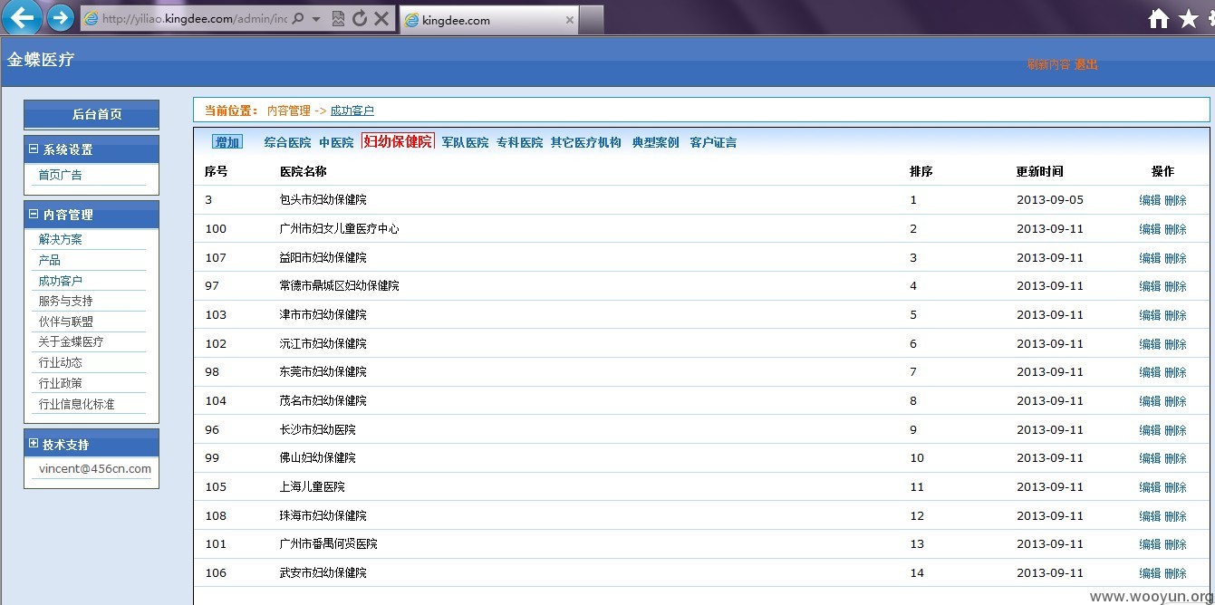Edit 包头市妇幼保健院 row
This screenshot has width=1215, height=605.
(1150, 200)
